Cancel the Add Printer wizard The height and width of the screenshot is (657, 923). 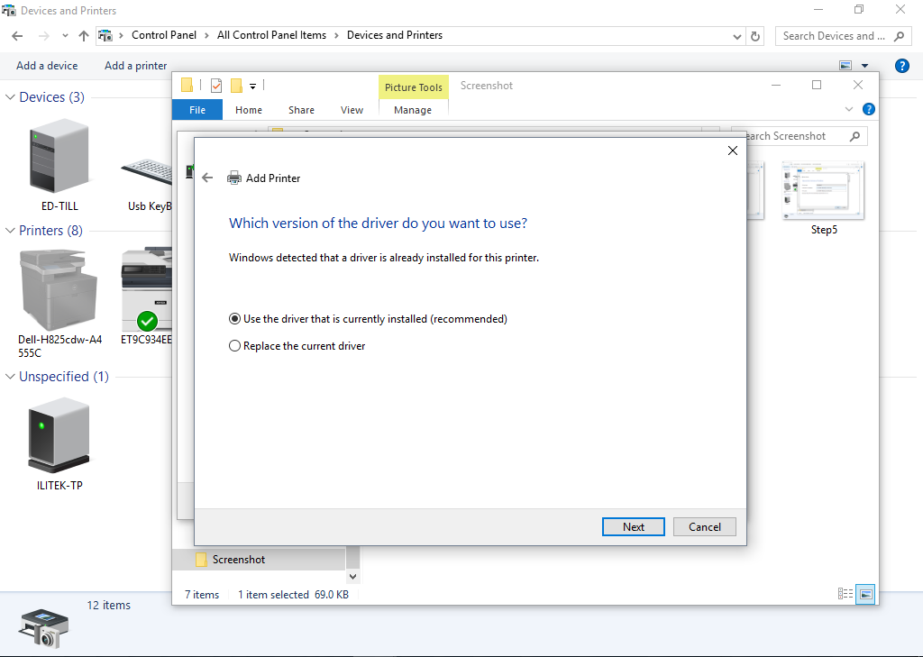point(704,527)
